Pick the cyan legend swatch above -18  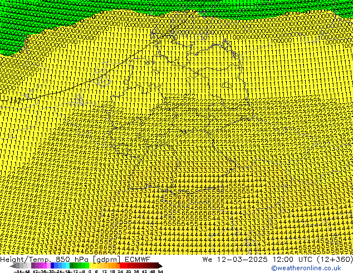68,266
